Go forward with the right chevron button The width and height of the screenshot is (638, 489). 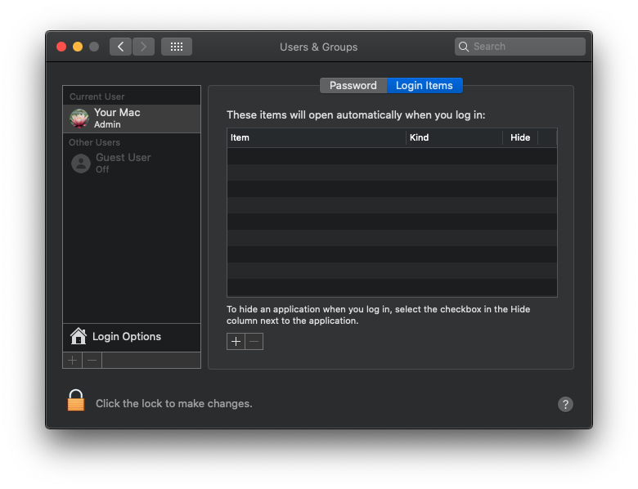coord(143,47)
